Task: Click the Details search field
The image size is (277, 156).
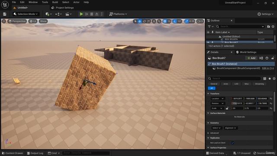Action: point(234,78)
